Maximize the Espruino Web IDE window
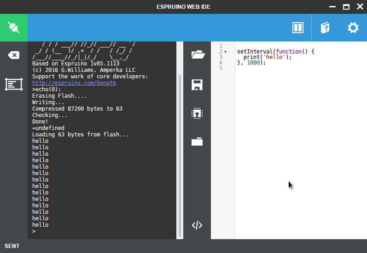367x253 pixels. point(346,7)
